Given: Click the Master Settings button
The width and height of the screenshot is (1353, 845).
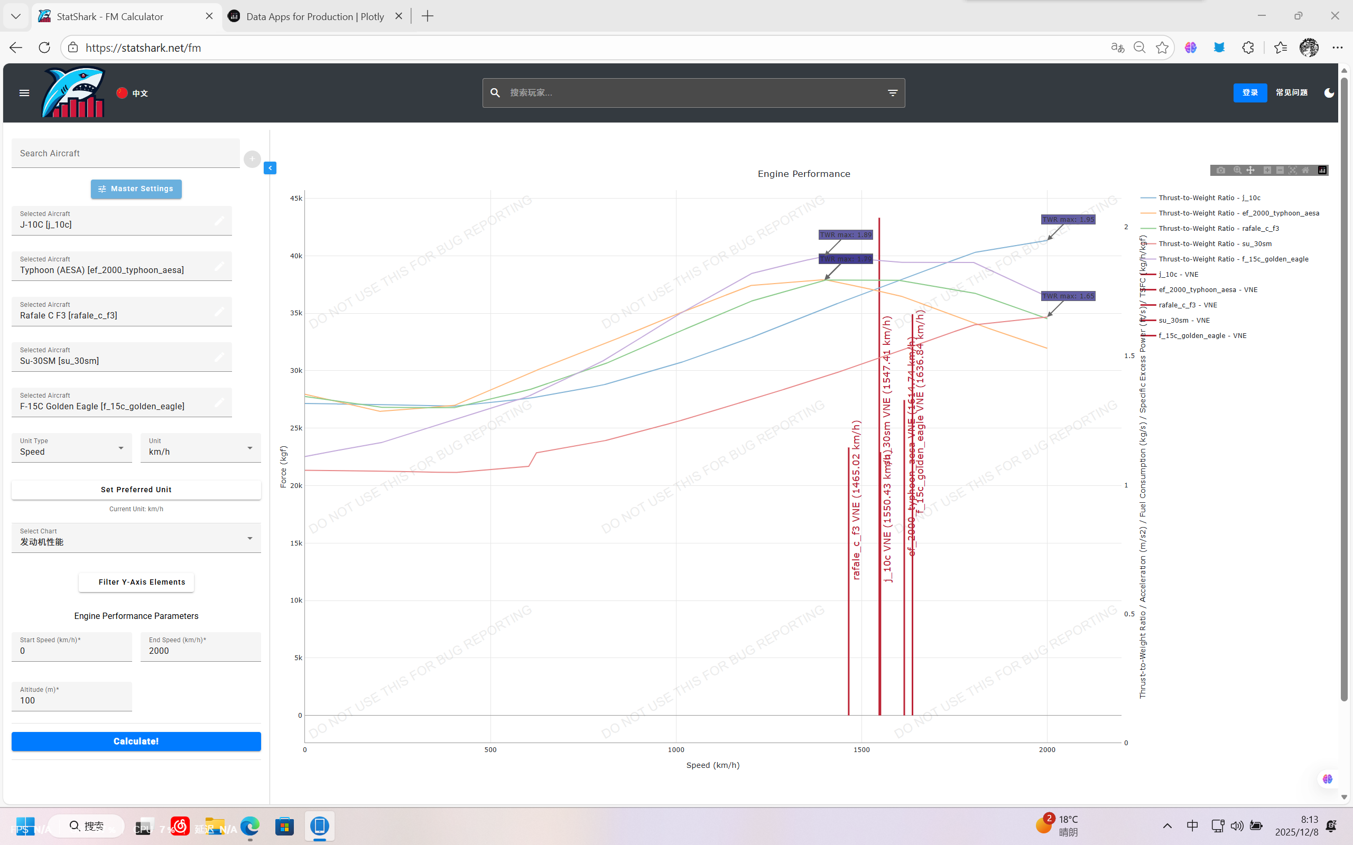Looking at the screenshot, I should coord(136,189).
